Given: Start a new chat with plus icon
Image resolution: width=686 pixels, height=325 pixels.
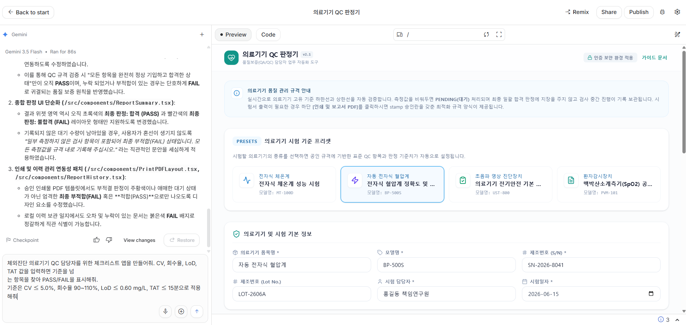Looking at the screenshot, I should pos(202,34).
